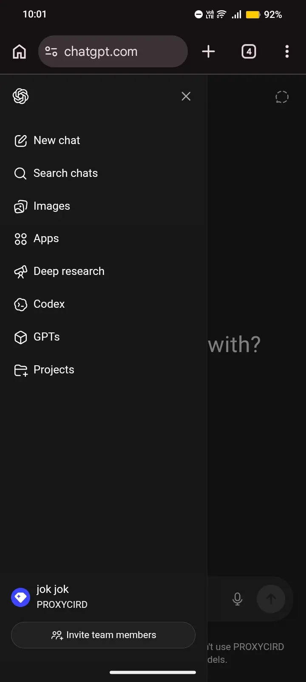Viewport: 306px width, 682px height.
Task: Tap the browser home icon
Action: coord(20,52)
